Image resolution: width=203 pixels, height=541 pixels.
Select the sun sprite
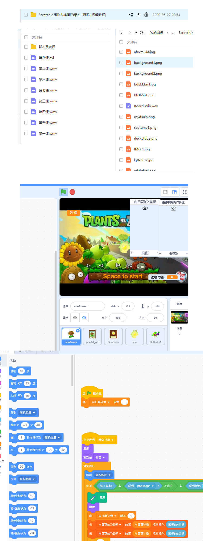coord(135,337)
